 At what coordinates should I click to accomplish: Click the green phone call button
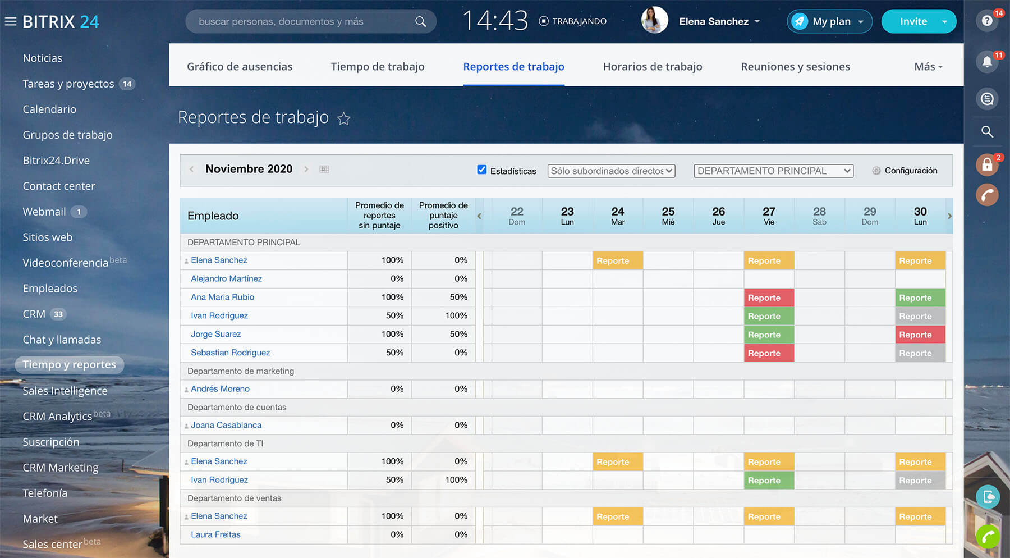(x=988, y=536)
